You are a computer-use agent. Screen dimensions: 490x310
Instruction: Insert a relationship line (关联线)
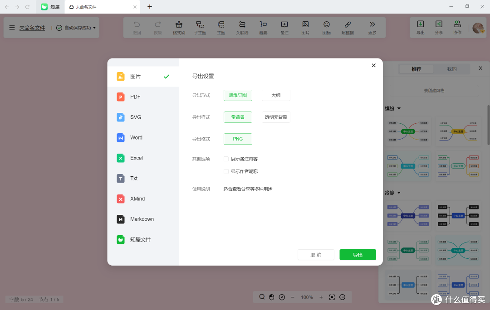pos(242,28)
